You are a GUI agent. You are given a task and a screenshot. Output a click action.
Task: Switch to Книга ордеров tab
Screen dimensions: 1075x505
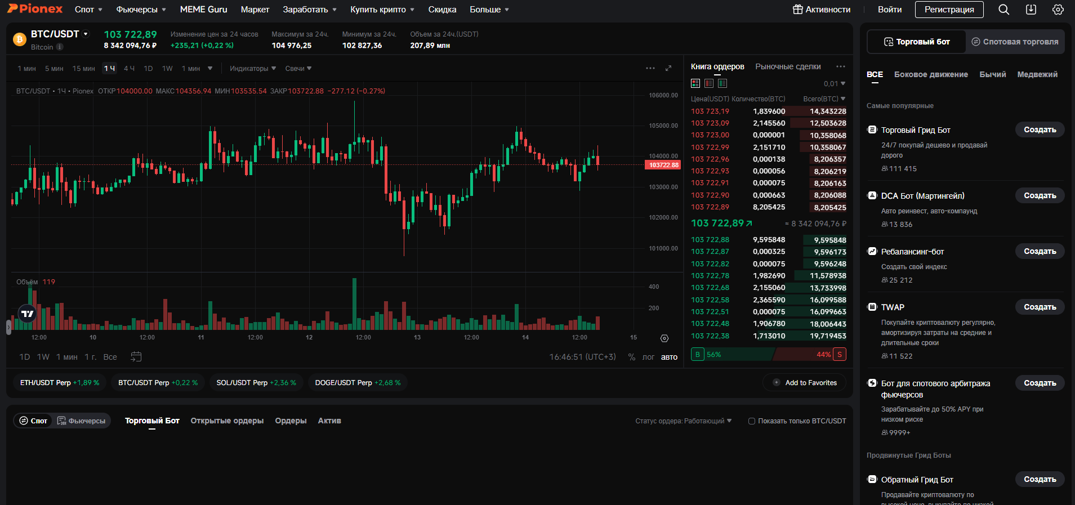(x=717, y=66)
